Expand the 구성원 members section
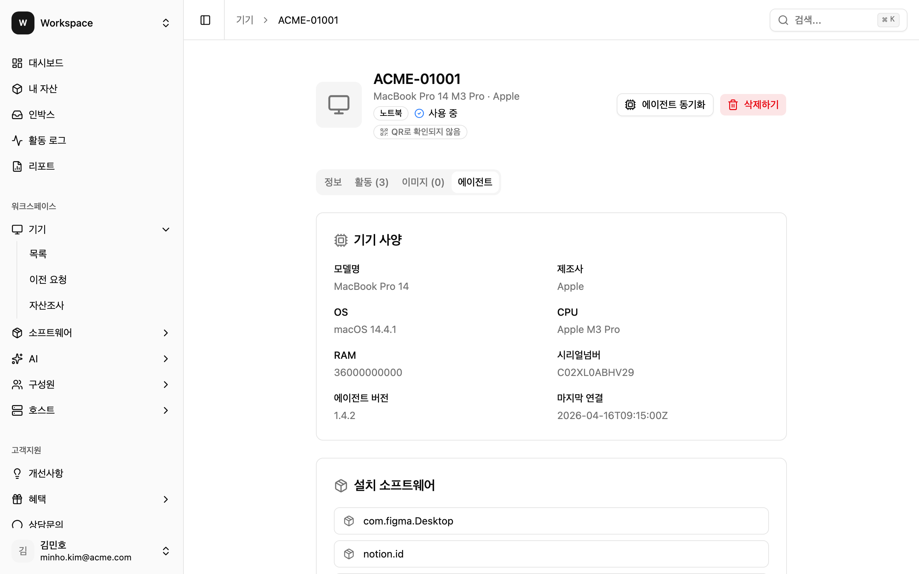The height and width of the screenshot is (574, 919). [x=165, y=385]
